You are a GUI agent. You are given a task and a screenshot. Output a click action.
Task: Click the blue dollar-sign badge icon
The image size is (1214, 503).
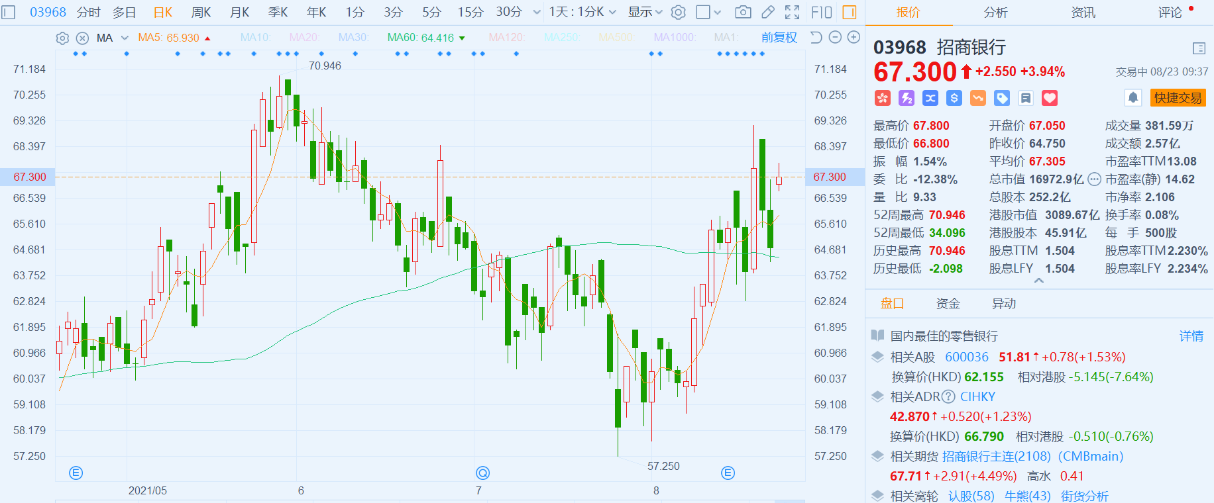click(954, 98)
